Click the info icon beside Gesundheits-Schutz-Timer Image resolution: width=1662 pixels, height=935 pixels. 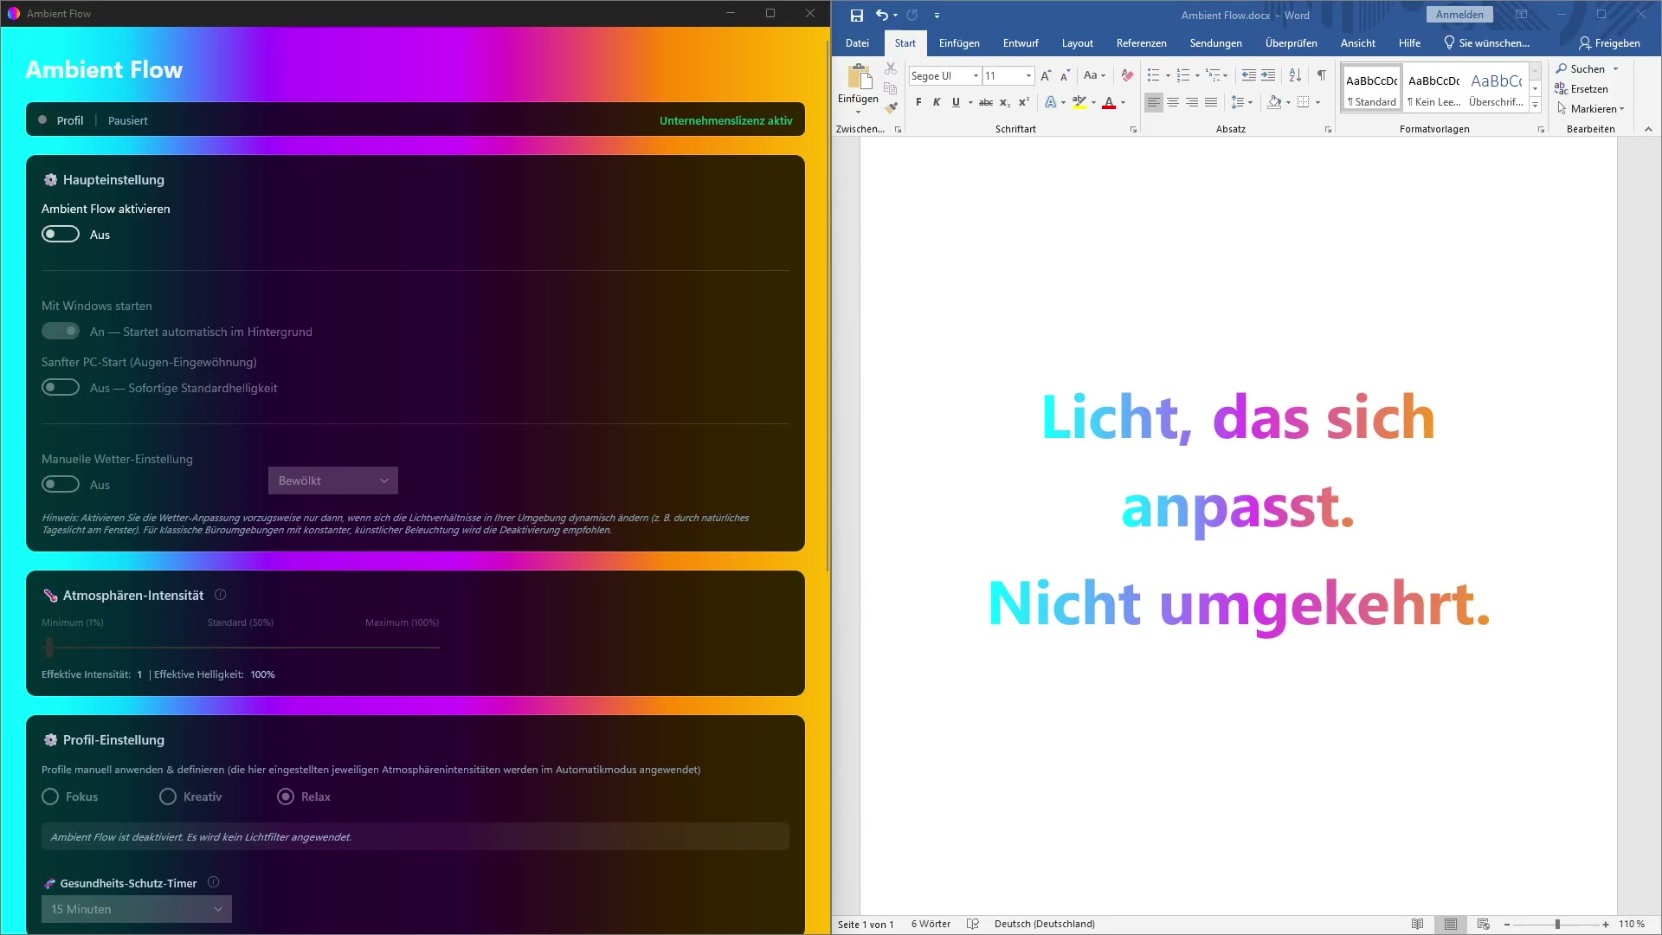(x=213, y=882)
